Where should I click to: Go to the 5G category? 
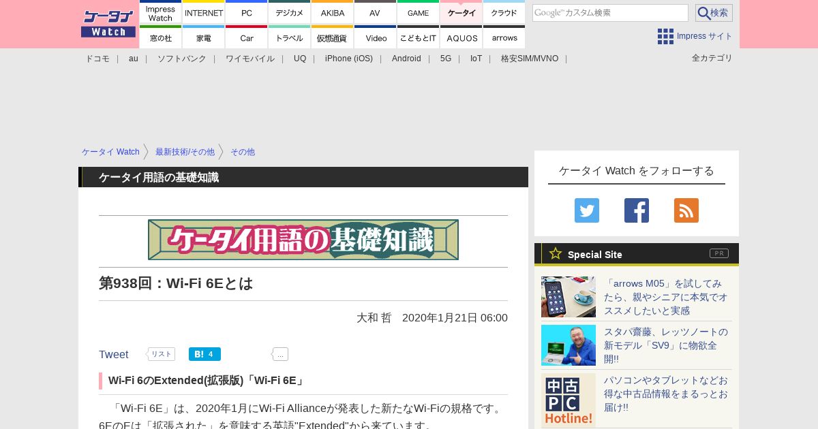coord(446,59)
